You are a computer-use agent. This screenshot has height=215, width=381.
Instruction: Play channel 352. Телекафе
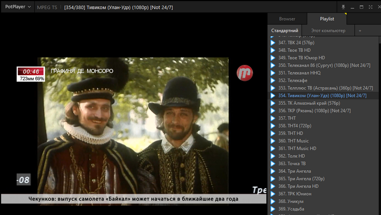pos(324,80)
